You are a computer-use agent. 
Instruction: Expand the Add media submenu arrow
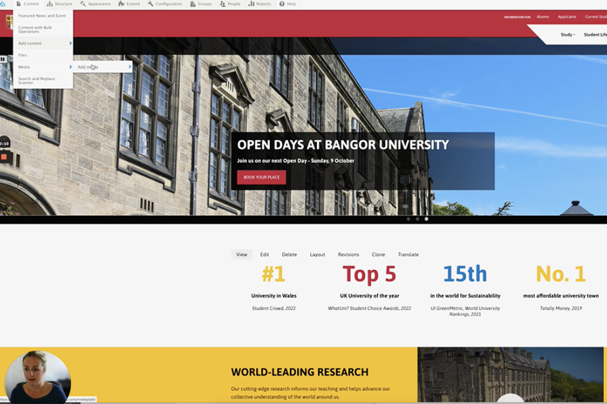(x=129, y=67)
